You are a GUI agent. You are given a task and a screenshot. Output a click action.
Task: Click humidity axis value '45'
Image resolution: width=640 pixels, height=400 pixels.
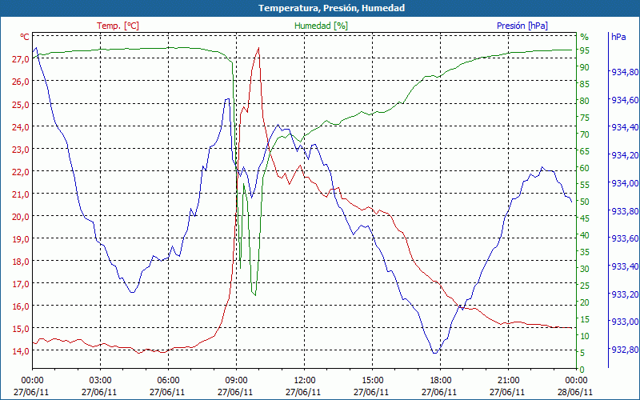(585, 218)
